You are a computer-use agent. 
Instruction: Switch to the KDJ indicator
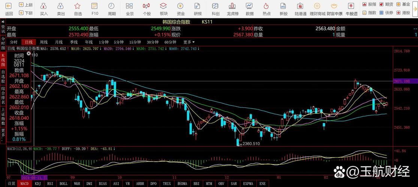point(38,184)
